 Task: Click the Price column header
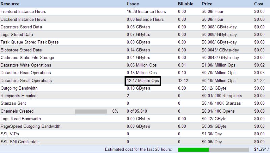207,4
